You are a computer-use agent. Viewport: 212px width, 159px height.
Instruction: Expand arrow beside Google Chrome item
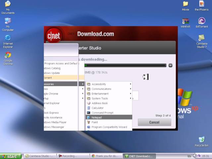[x=82, y=93]
